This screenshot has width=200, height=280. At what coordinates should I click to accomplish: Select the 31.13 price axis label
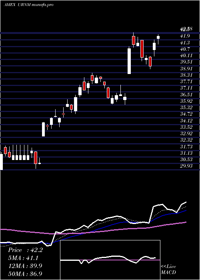tap(186, 153)
